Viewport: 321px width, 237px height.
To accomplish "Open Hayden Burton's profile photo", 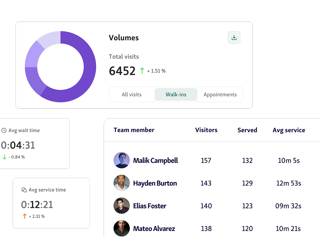I will pyautogui.click(x=121, y=183).
